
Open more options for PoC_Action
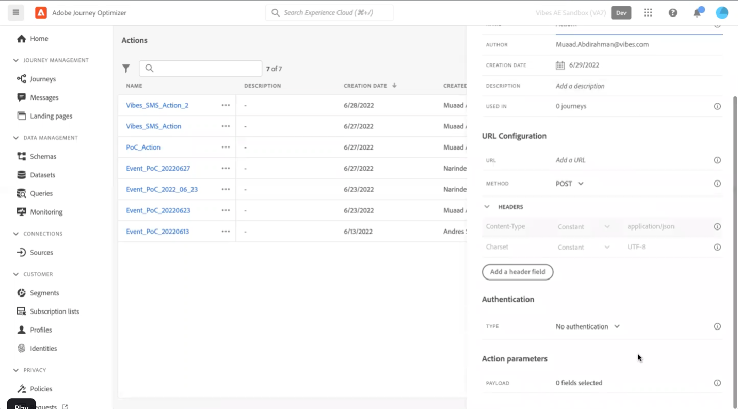pyautogui.click(x=226, y=147)
